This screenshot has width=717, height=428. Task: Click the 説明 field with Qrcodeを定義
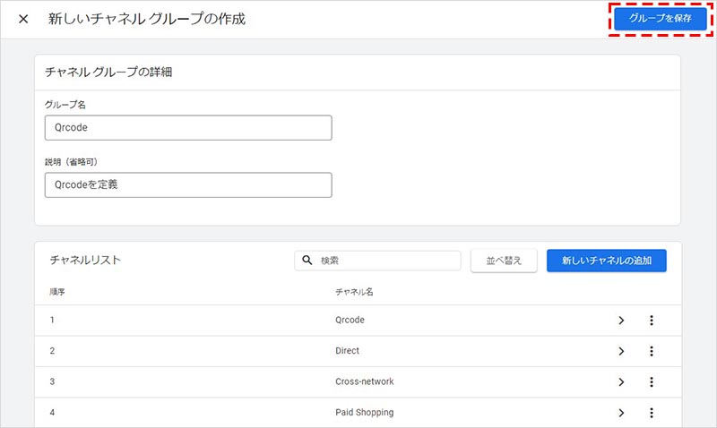tap(188, 184)
